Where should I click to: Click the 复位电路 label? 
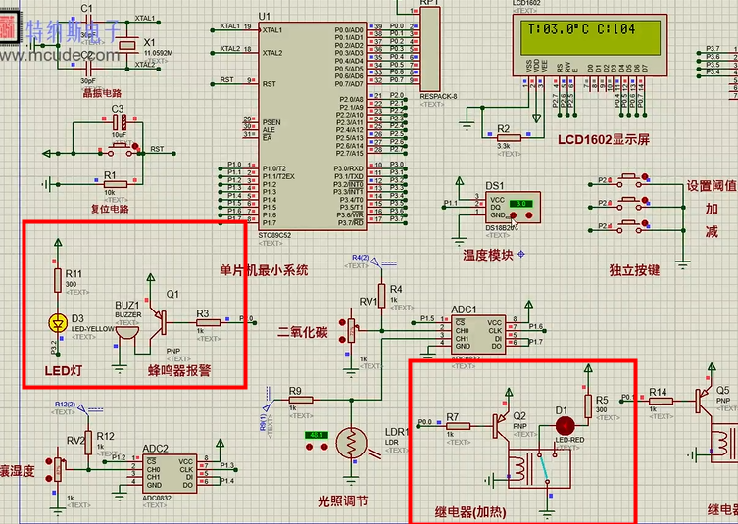(x=110, y=209)
